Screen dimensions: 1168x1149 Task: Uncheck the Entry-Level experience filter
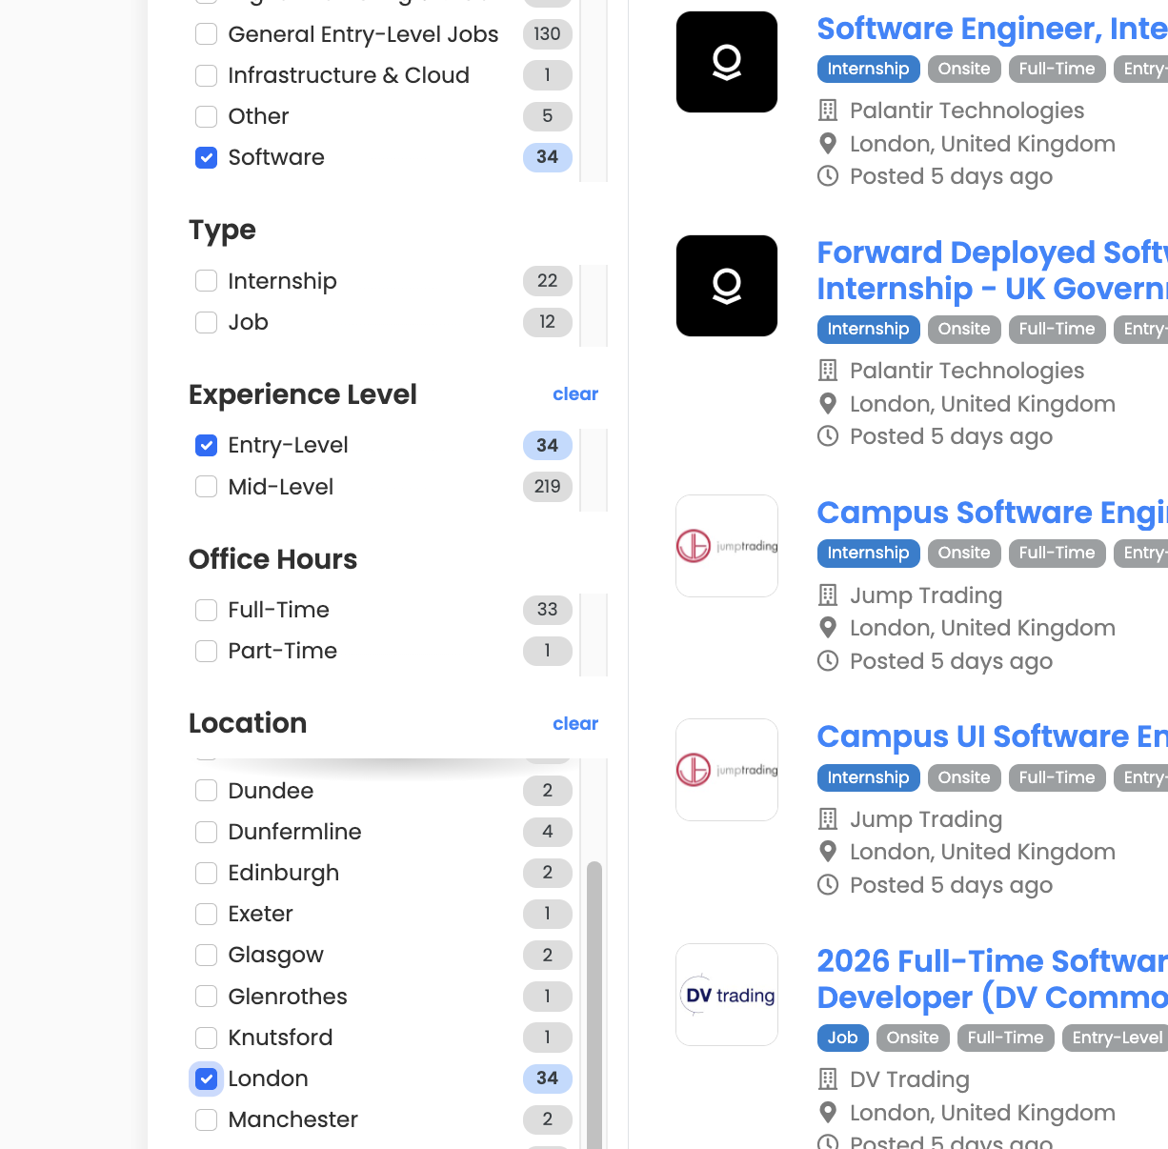[x=206, y=445]
